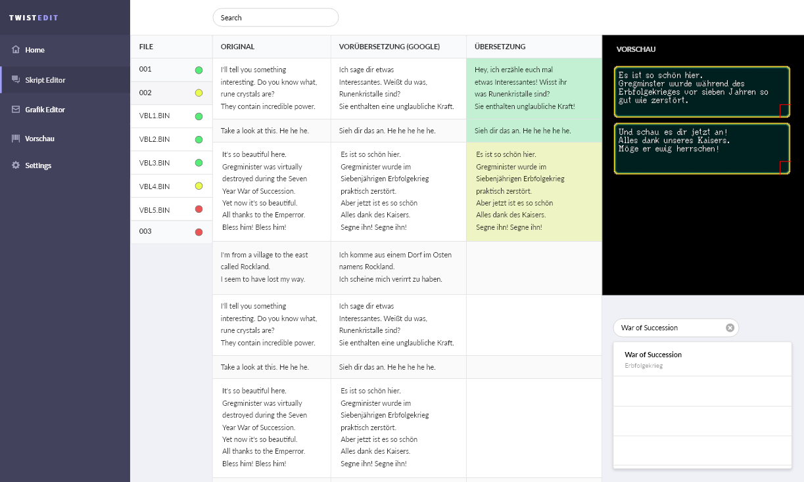Clear the War of Succession search field
The width and height of the screenshot is (804, 482).
coord(730,328)
